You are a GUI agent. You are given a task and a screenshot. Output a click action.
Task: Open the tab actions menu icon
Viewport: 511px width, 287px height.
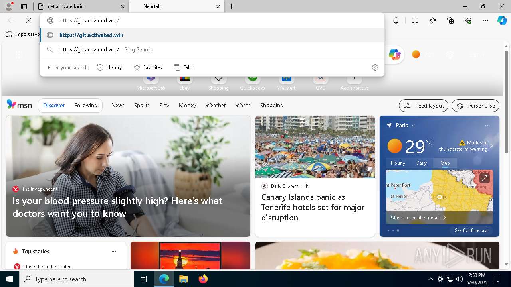pyautogui.click(x=24, y=6)
